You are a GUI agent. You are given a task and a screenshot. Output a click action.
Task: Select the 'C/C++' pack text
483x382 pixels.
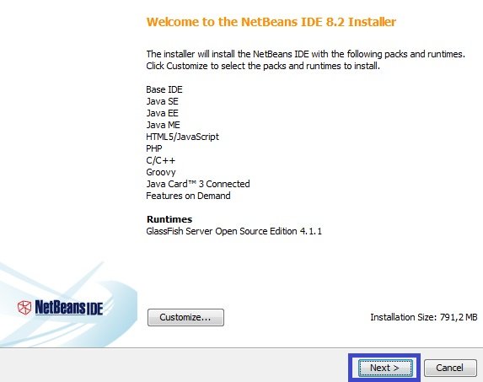160,160
